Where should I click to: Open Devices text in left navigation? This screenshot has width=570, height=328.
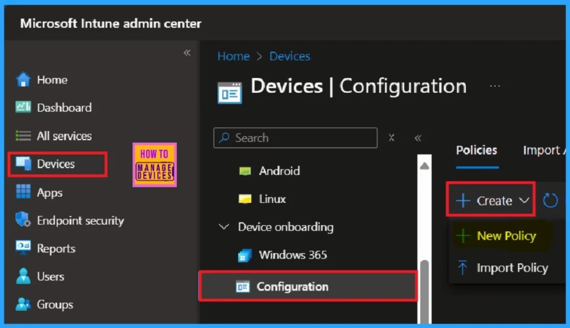coord(56,164)
